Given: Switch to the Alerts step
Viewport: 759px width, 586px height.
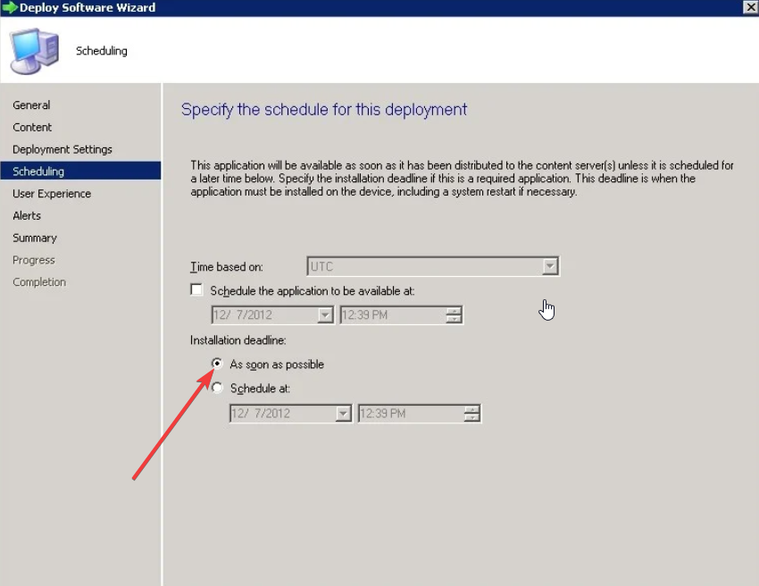Looking at the screenshot, I should (27, 215).
